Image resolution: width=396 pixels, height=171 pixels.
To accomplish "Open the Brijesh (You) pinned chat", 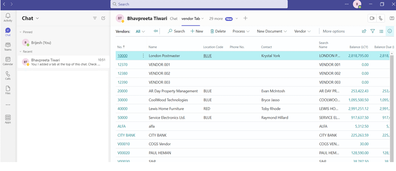I will click(x=63, y=42).
